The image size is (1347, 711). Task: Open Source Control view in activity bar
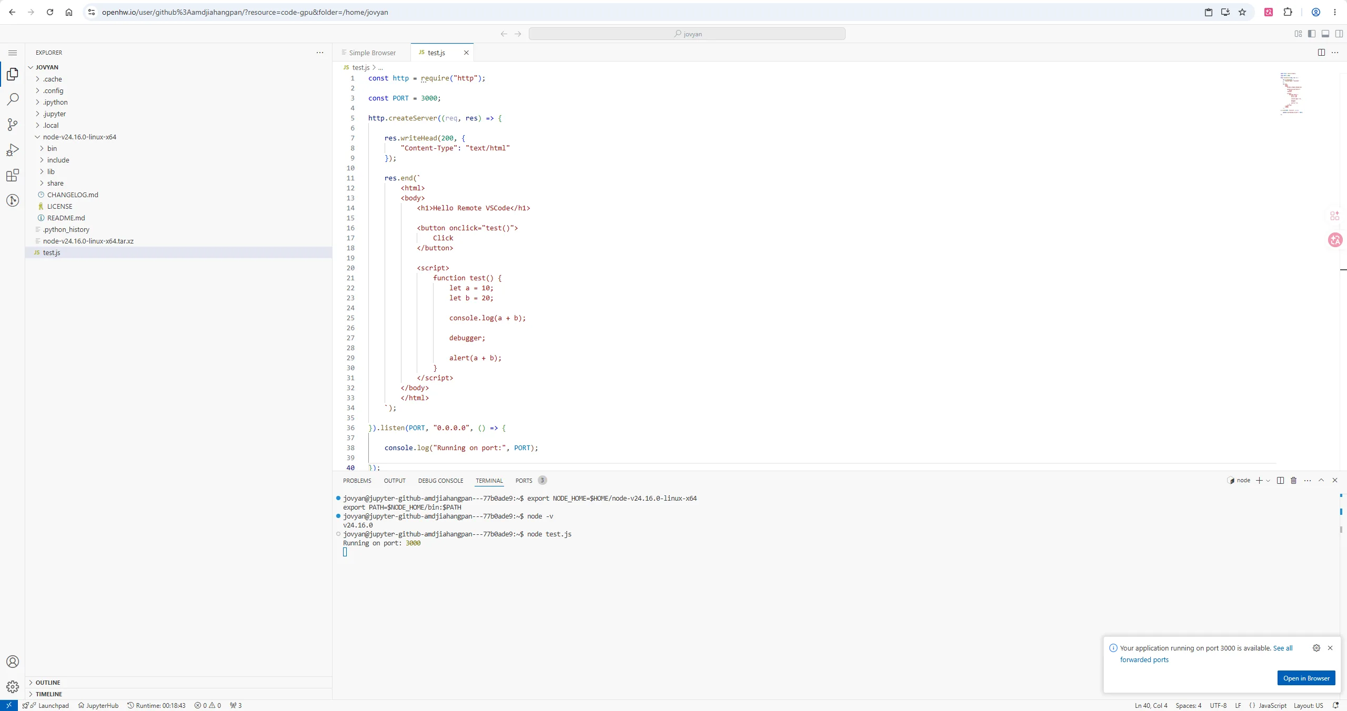click(x=13, y=125)
